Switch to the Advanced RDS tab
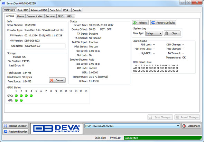 pyautogui.click(x=39, y=10)
